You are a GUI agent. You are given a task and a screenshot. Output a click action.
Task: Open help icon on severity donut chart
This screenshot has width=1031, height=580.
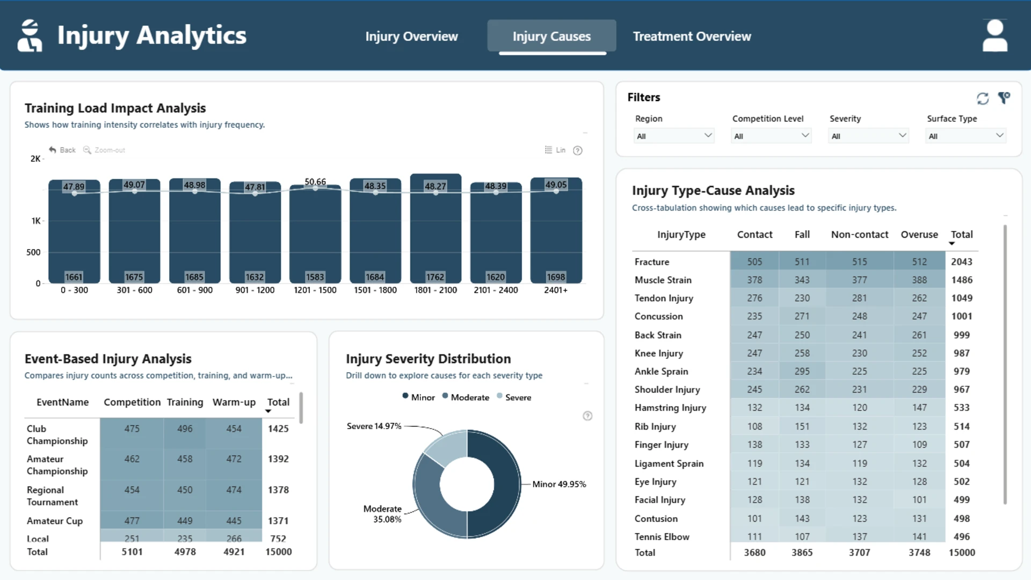[587, 416]
